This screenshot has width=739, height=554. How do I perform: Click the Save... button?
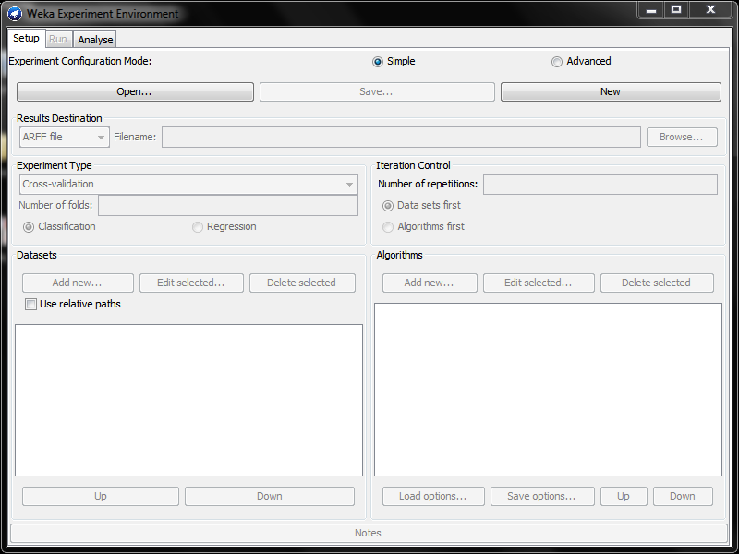pyautogui.click(x=377, y=91)
